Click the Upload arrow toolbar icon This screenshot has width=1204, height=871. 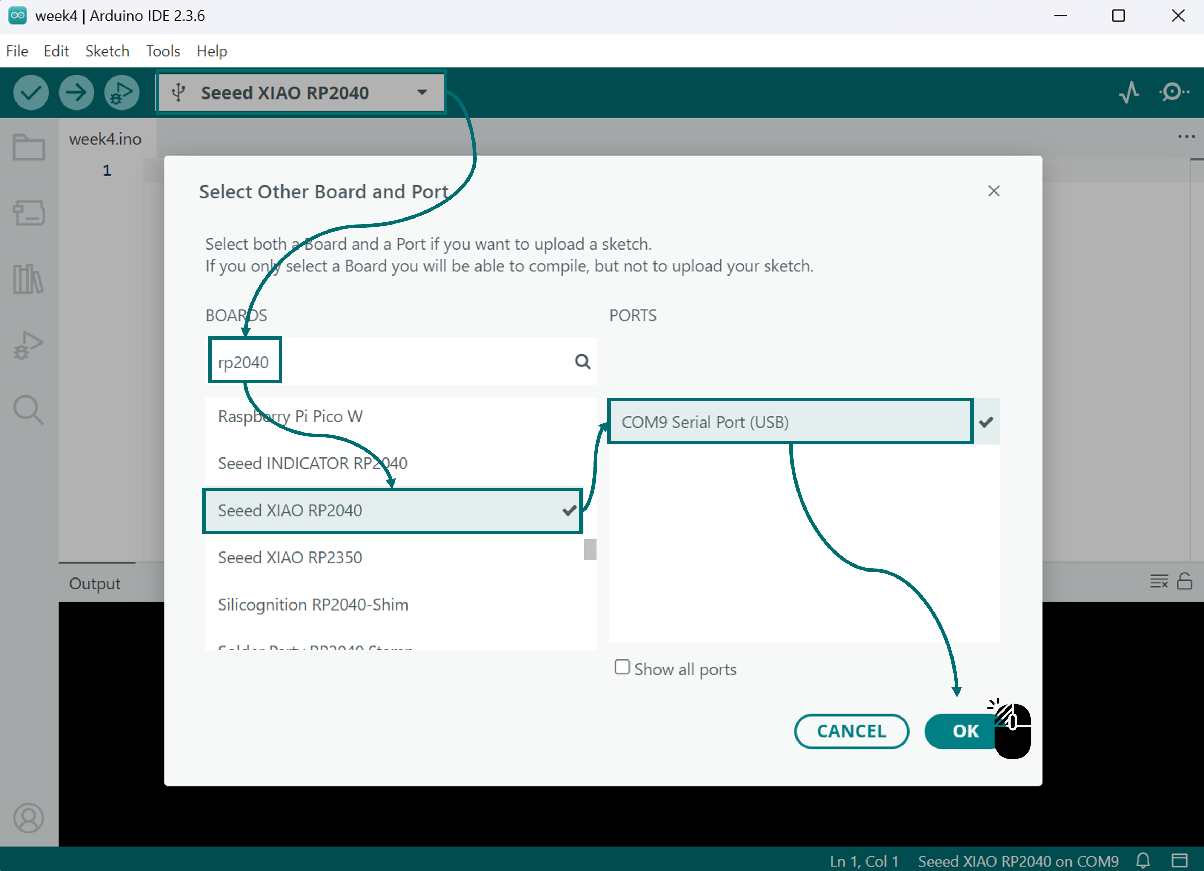point(76,93)
